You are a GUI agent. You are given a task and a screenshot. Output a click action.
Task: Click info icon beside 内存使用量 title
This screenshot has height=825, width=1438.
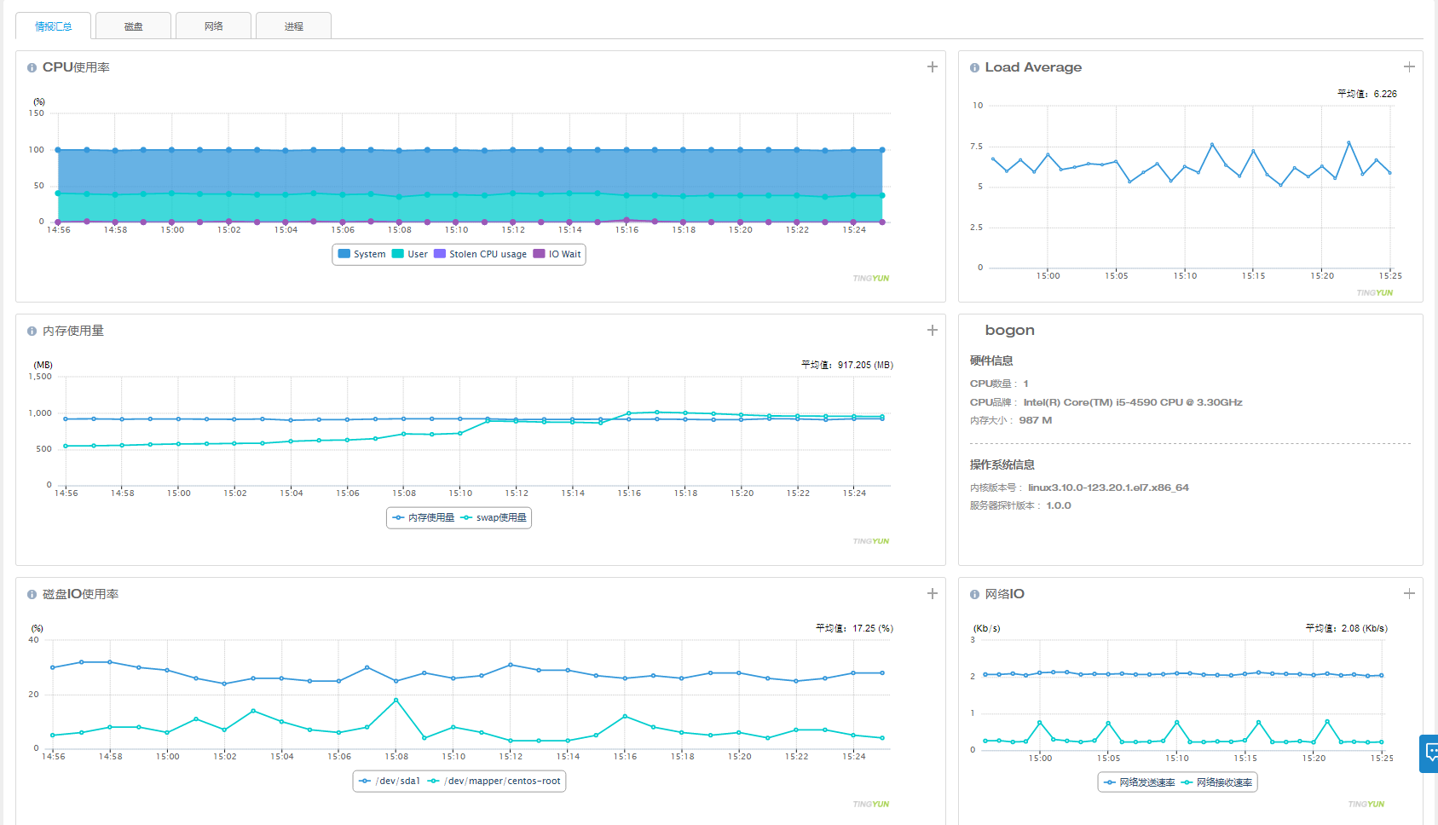(x=32, y=331)
